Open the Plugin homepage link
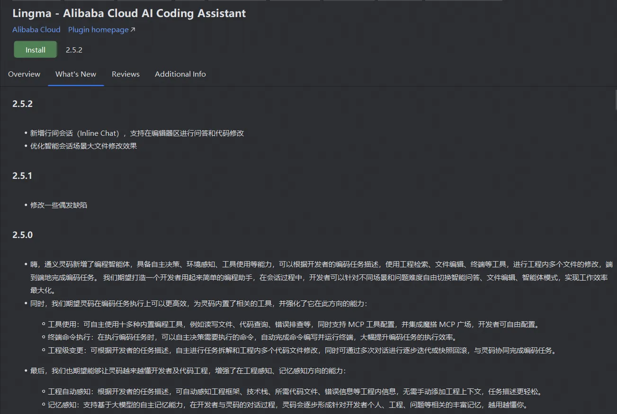Image resolution: width=617 pixels, height=414 pixels. tap(98, 30)
